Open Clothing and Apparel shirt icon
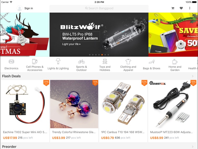 pyautogui.click(x=128, y=62)
